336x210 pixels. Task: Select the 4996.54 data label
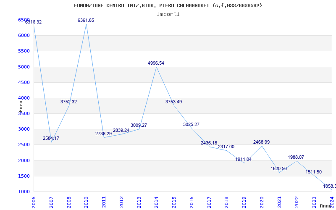[156, 63]
